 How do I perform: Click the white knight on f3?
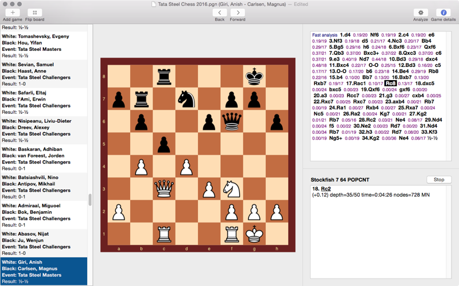click(x=232, y=188)
